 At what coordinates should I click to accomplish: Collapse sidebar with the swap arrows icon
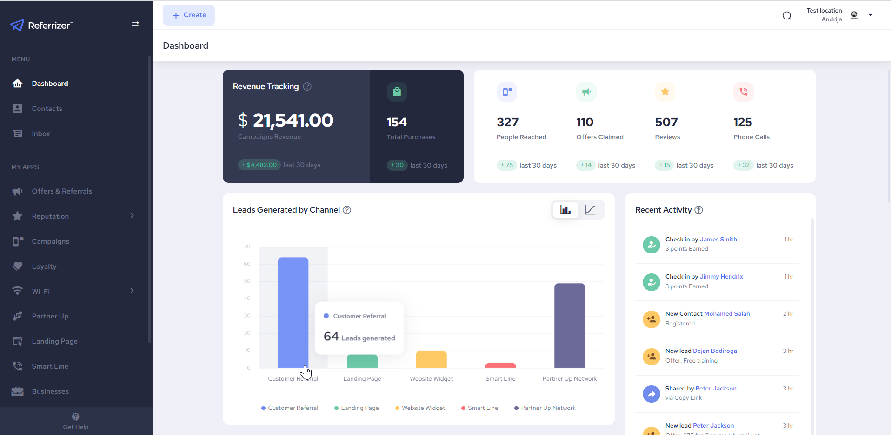pos(135,24)
